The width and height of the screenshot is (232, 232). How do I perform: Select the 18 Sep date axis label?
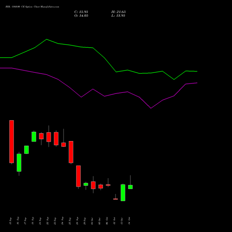(x=33, y=221)
